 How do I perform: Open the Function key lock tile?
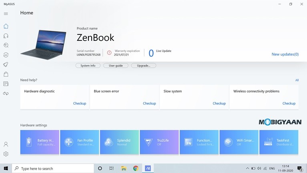(199, 142)
